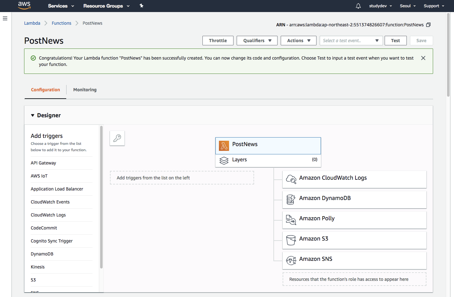Viewport: 454px width, 297px height.
Task: Open the Support menu
Action: click(x=434, y=6)
